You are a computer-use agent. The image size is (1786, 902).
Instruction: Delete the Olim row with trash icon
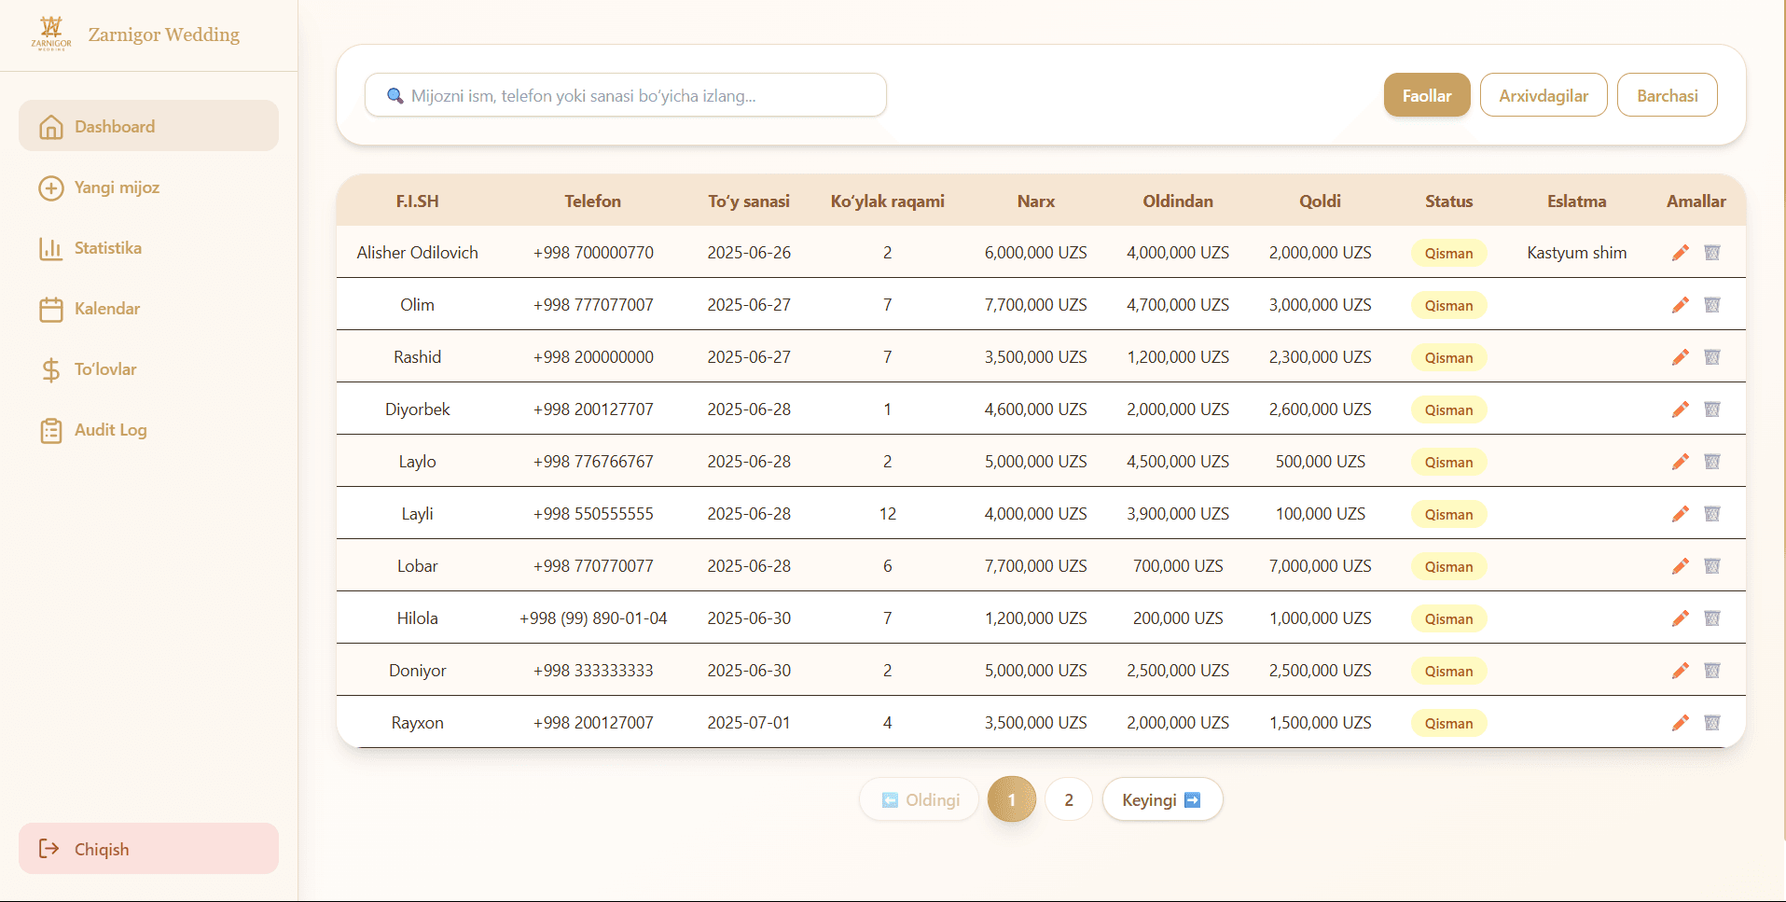point(1711,305)
